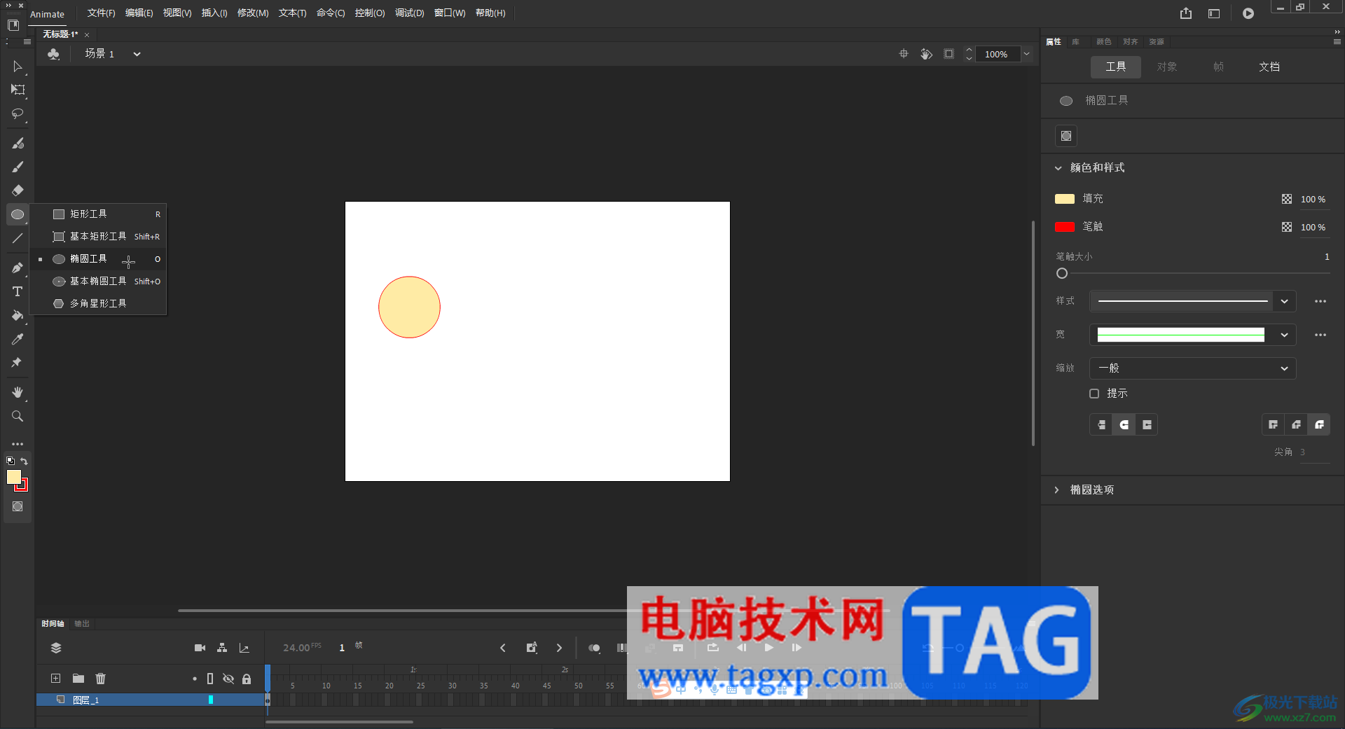
Task: Choose 矩形工具 from the flyout
Action: click(x=98, y=214)
